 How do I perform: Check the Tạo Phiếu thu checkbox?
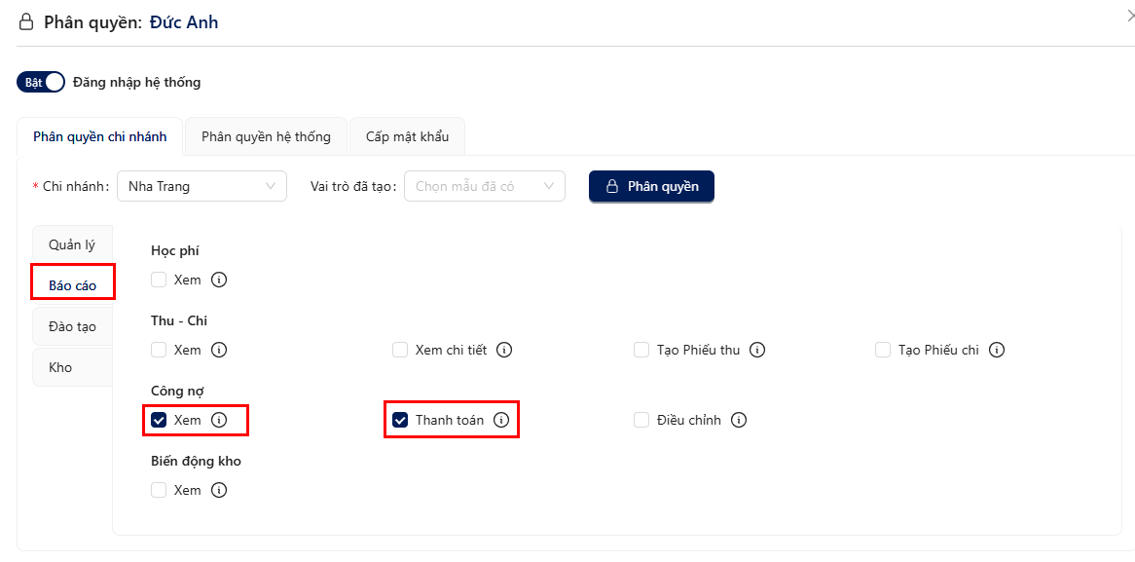pos(641,350)
